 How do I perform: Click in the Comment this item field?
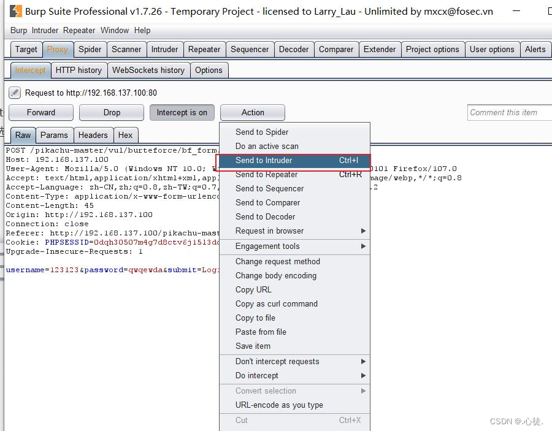pyautogui.click(x=510, y=113)
